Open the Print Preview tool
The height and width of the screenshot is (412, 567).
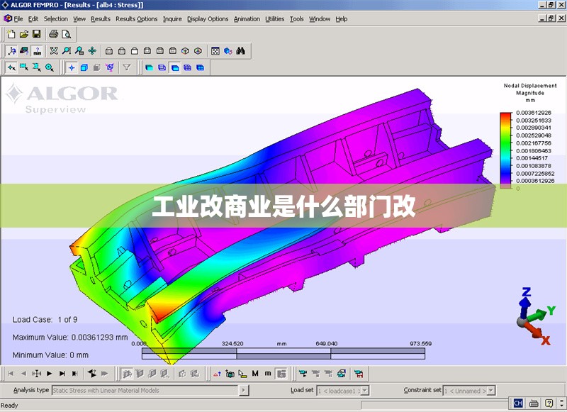click(x=67, y=33)
